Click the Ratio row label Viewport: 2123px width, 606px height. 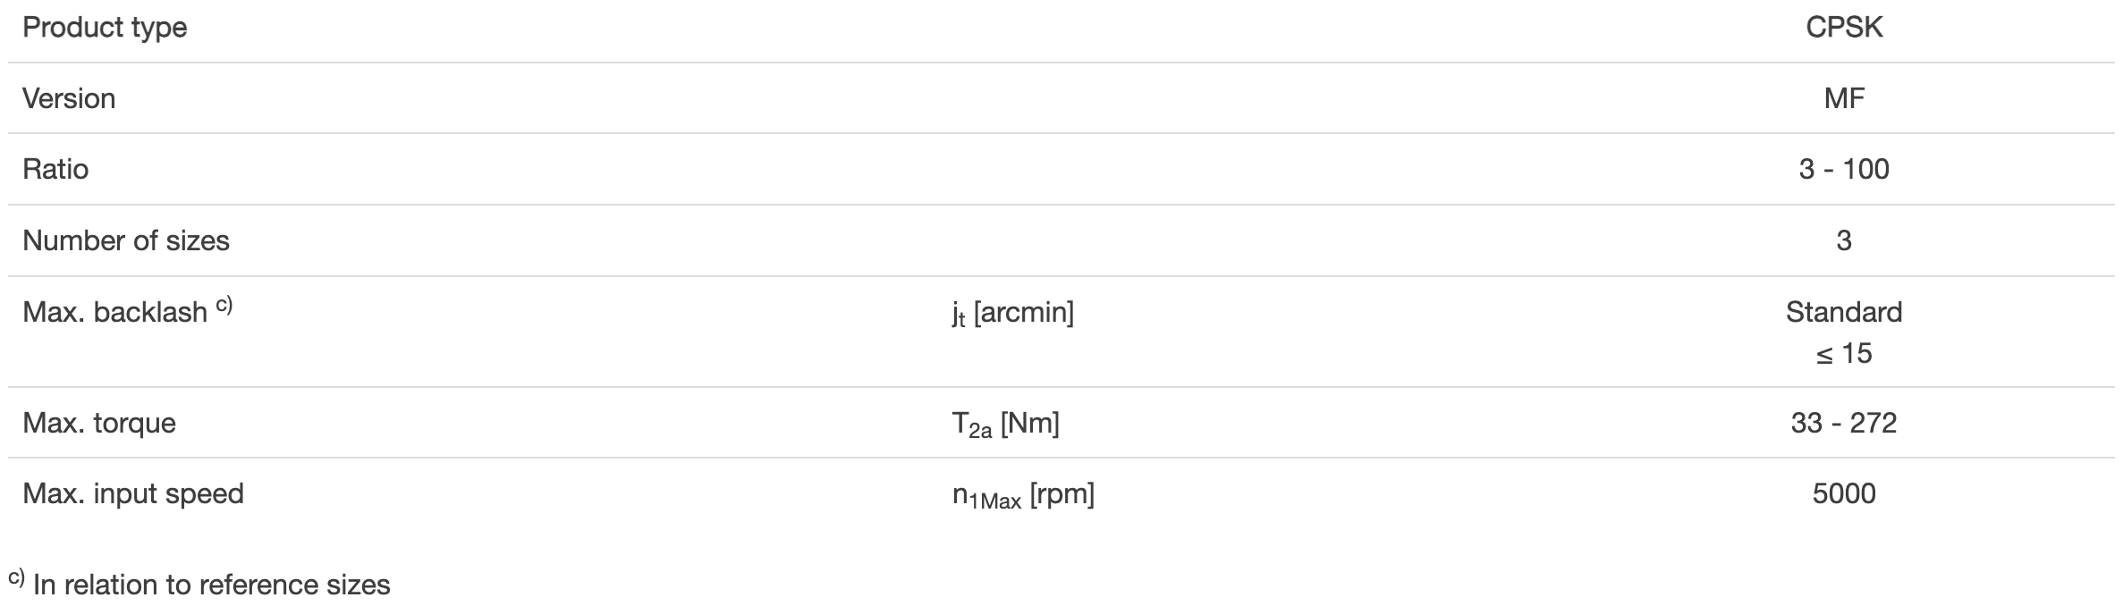coord(55,169)
